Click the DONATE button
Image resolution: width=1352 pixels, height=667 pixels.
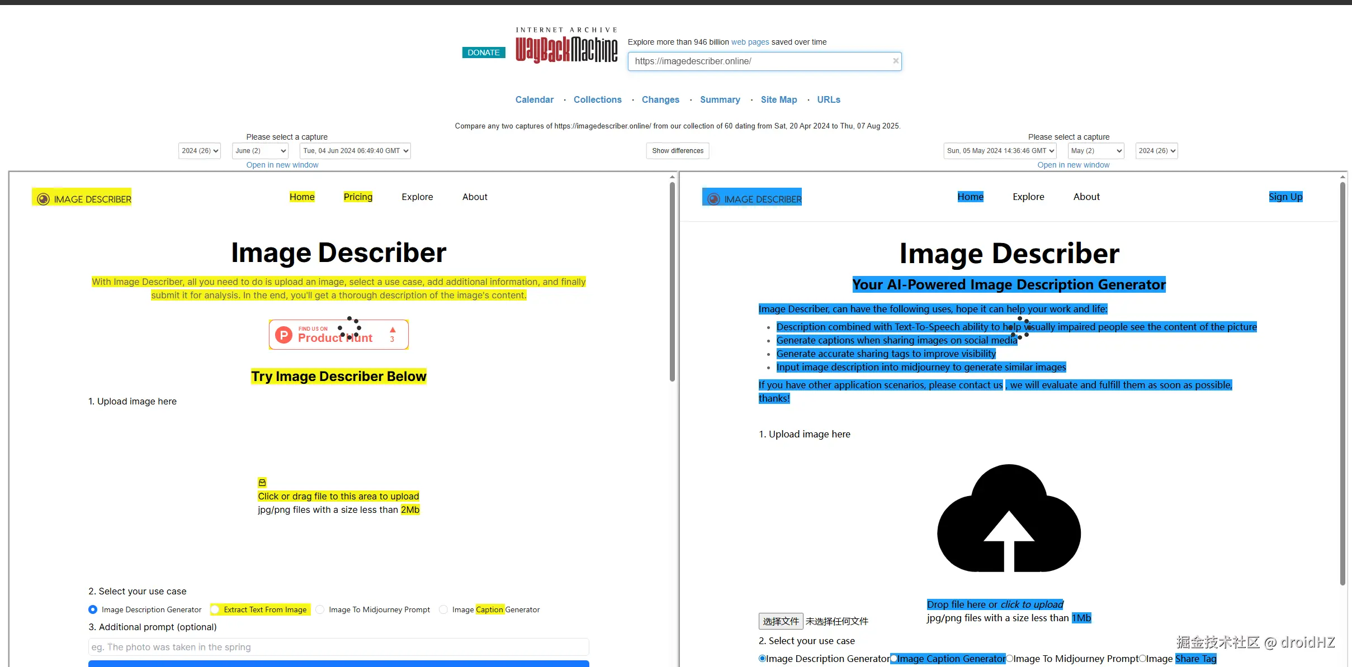pyautogui.click(x=483, y=53)
